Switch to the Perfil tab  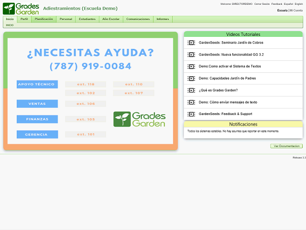pos(24,19)
